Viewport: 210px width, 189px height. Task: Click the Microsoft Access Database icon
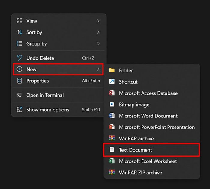click(112, 93)
